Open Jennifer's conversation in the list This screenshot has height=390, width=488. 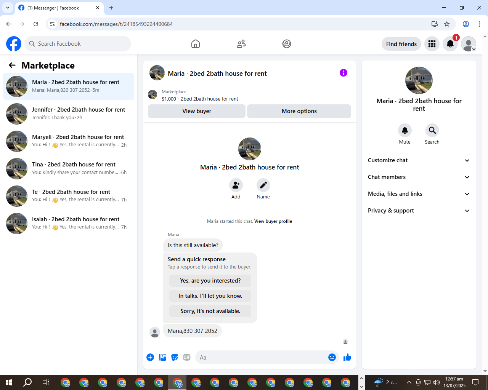point(69,114)
